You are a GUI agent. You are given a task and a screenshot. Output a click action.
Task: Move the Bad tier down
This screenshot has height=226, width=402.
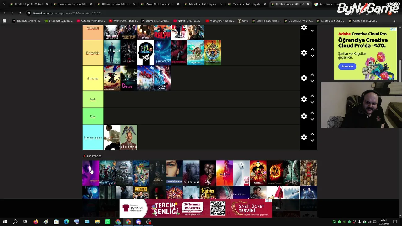312,119
